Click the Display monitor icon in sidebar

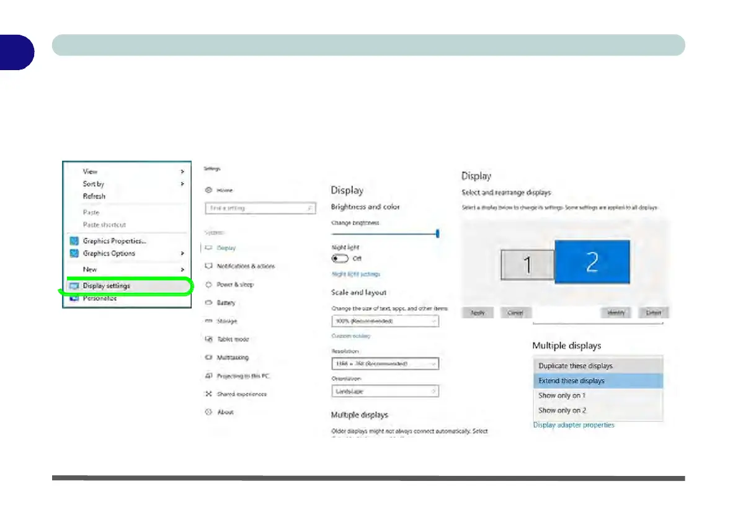(x=208, y=248)
